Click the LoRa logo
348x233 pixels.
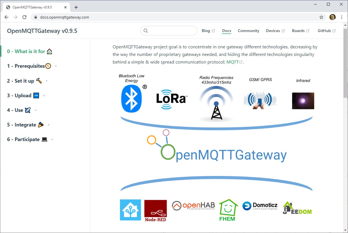click(x=172, y=99)
